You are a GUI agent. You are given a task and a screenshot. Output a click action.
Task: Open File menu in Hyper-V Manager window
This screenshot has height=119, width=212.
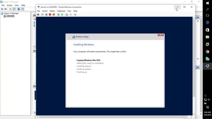[3, 5]
